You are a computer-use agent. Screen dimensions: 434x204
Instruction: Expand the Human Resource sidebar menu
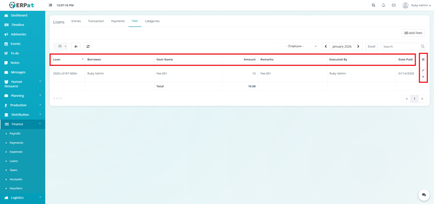[x=22, y=84]
